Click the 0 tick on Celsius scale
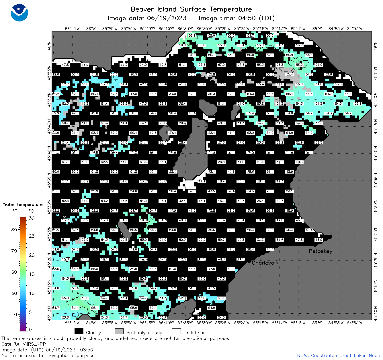 (30, 330)
